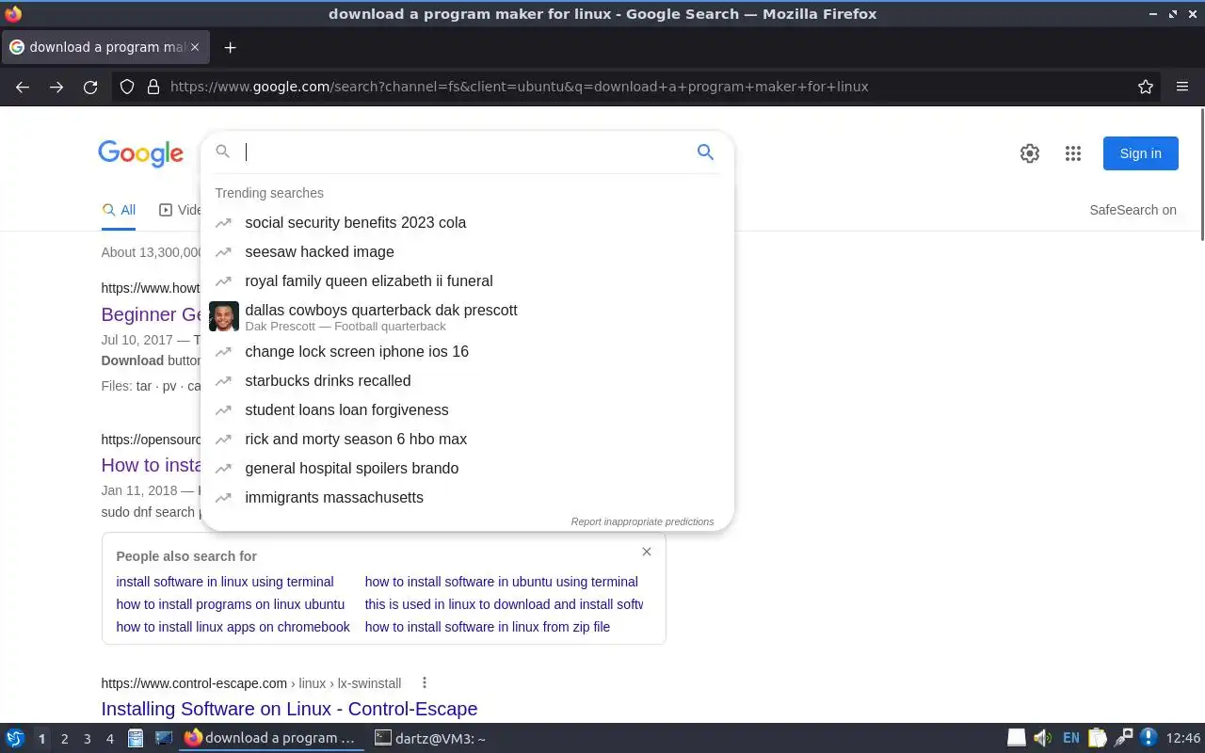Open the Google apps grid
This screenshot has width=1205, height=753.
(1073, 153)
